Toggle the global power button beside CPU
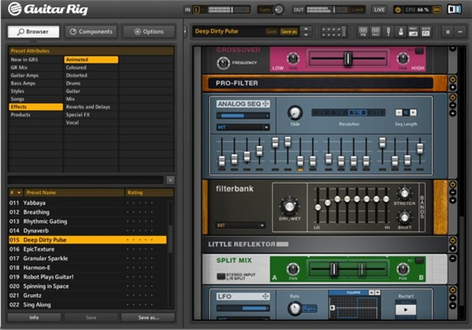 point(398,10)
